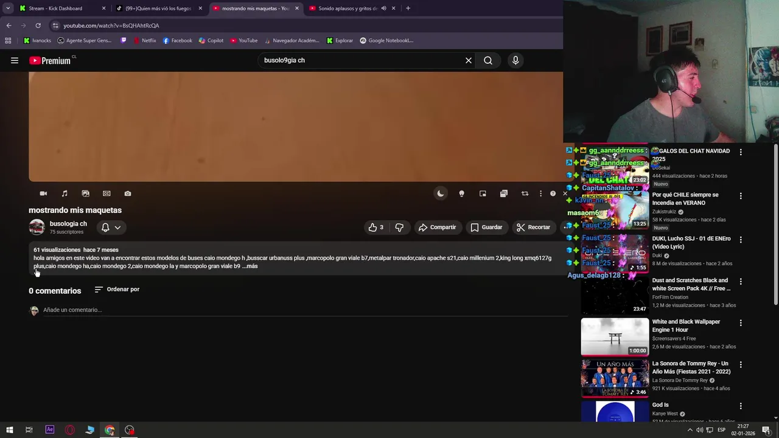Run the search with magnifier button

[488, 60]
